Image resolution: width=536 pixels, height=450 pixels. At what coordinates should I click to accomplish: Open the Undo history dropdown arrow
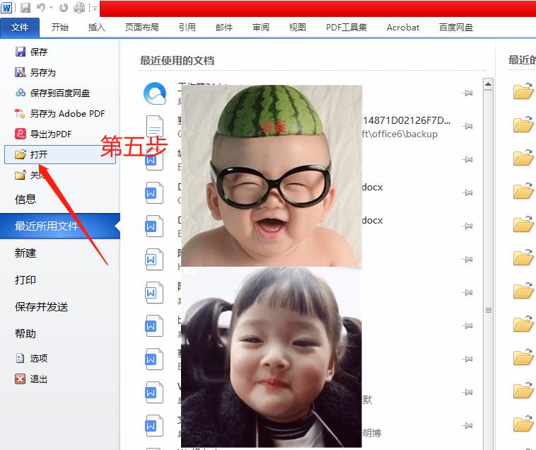coord(52,8)
